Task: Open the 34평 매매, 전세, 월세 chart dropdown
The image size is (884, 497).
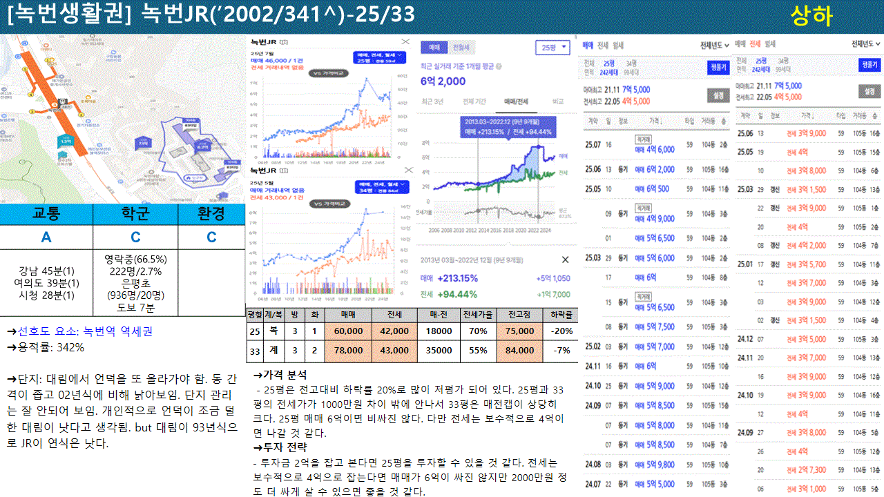Action: [x=381, y=186]
